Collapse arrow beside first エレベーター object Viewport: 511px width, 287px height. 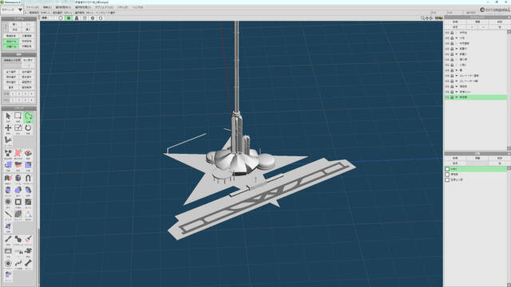coord(457,76)
